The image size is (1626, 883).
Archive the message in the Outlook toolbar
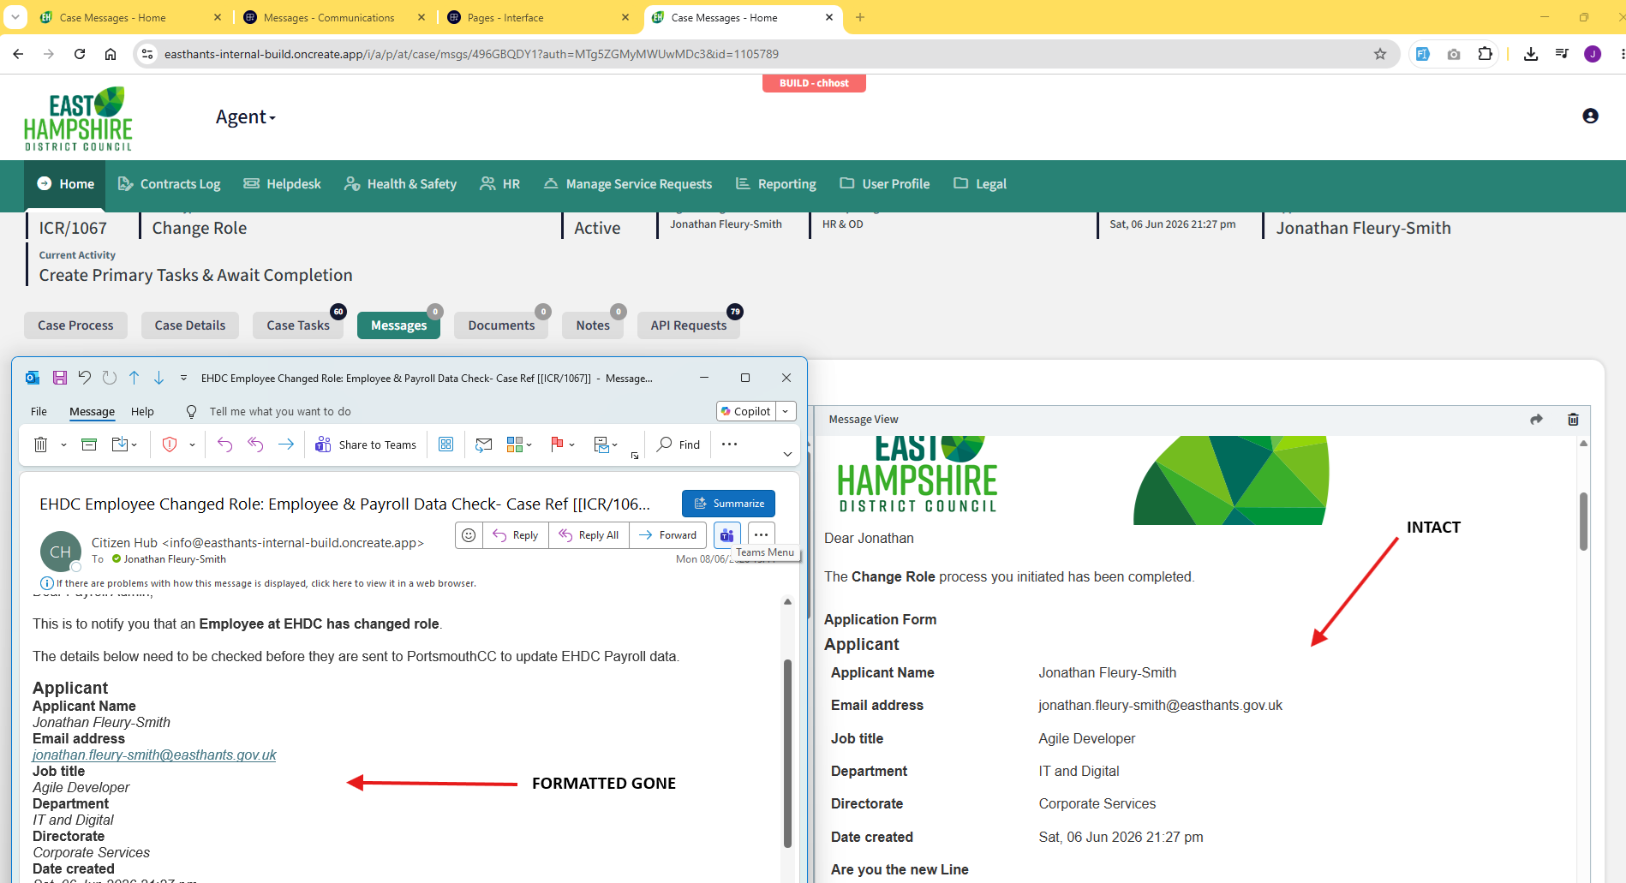tap(89, 444)
